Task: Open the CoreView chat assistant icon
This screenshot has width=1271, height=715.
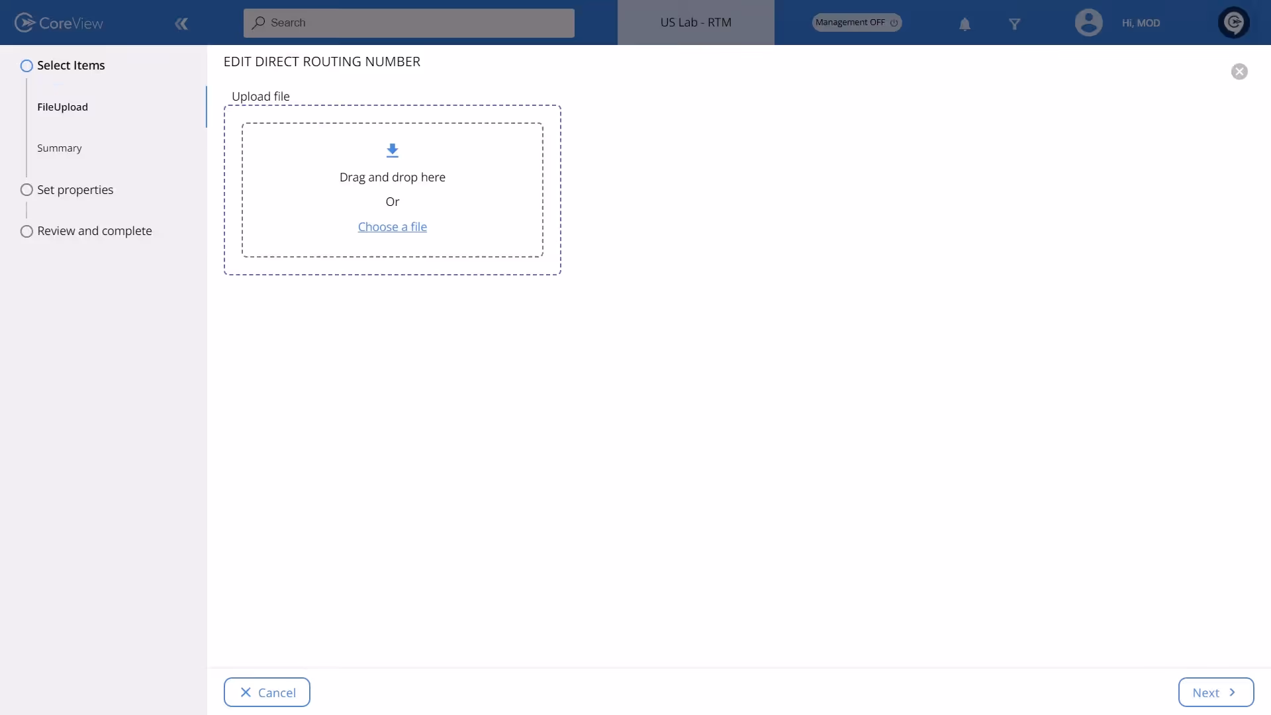Action: (1234, 22)
